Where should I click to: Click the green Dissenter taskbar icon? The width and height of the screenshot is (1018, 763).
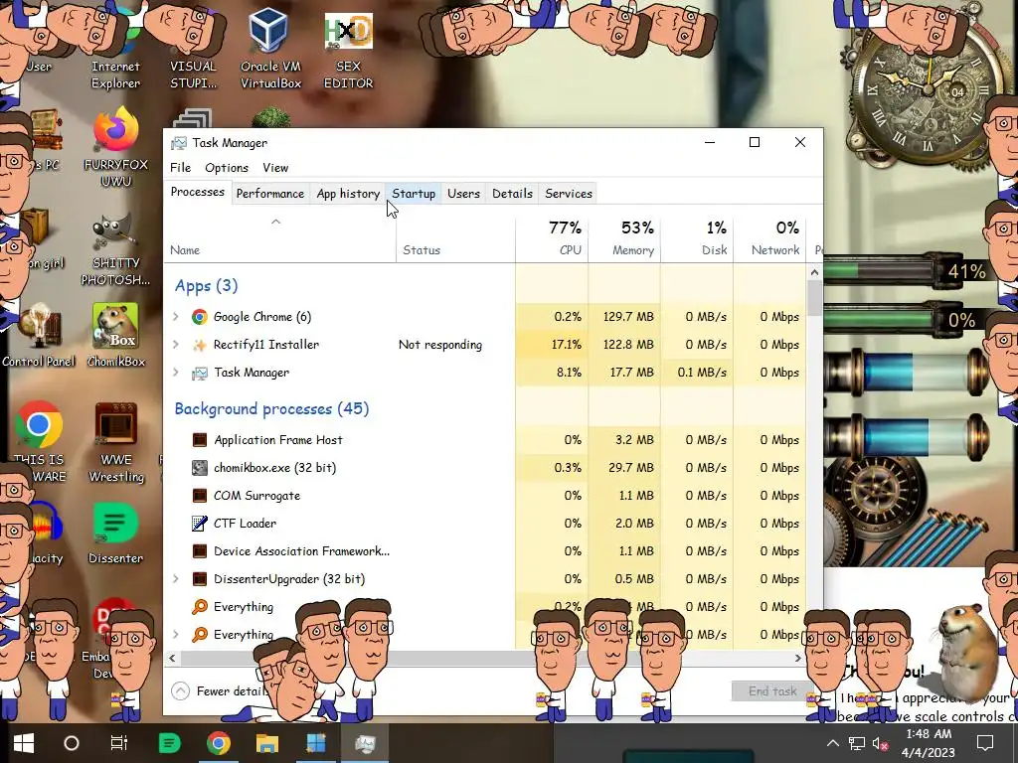(169, 743)
